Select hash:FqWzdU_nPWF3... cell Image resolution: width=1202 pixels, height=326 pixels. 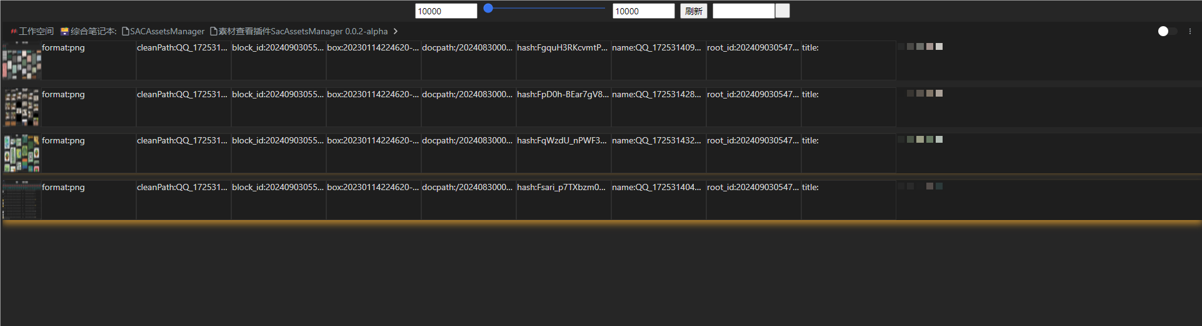click(564, 153)
